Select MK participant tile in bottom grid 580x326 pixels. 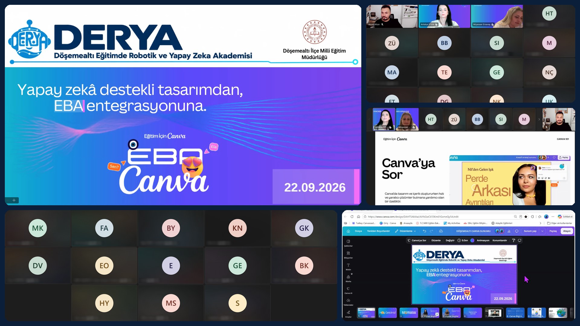(38, 229)
